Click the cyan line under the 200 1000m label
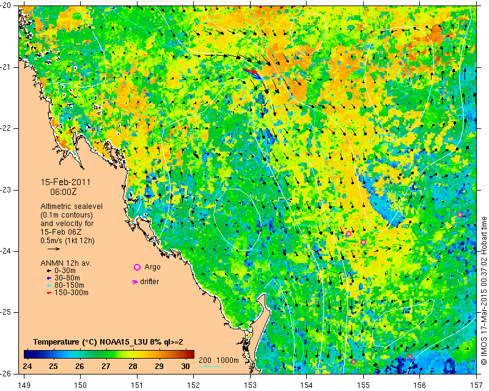Viewport: 489px width, 391px height. pyautogui.click(x=209, y=366)
